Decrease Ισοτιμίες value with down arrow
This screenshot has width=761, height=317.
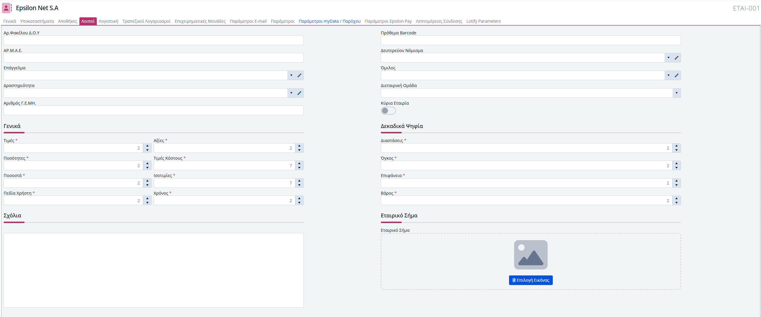tap(299, 185)
